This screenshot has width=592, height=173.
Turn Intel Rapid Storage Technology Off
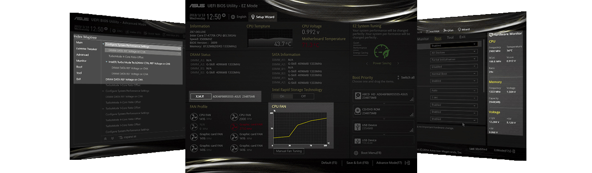[x=303, y=96]
